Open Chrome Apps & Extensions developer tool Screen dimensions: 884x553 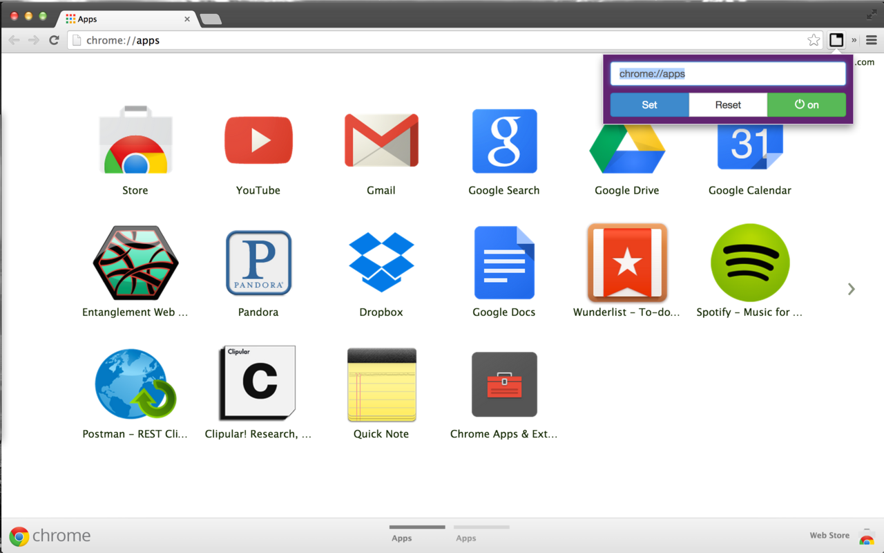[504, 384]
